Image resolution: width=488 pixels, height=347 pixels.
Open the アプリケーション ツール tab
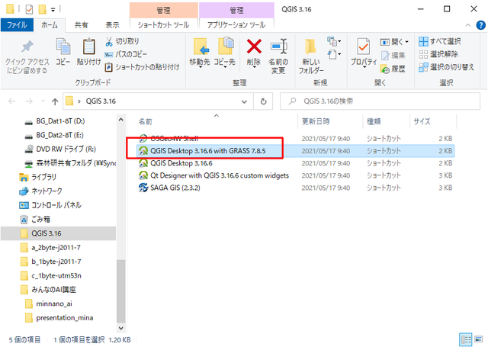[236, 25]
